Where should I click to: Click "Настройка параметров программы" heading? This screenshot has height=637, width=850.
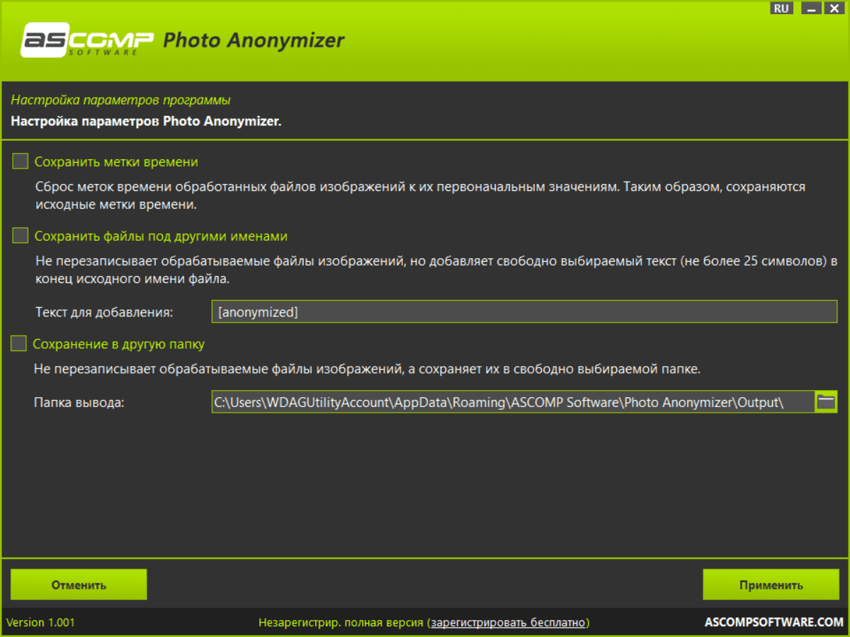coord(120,101)
